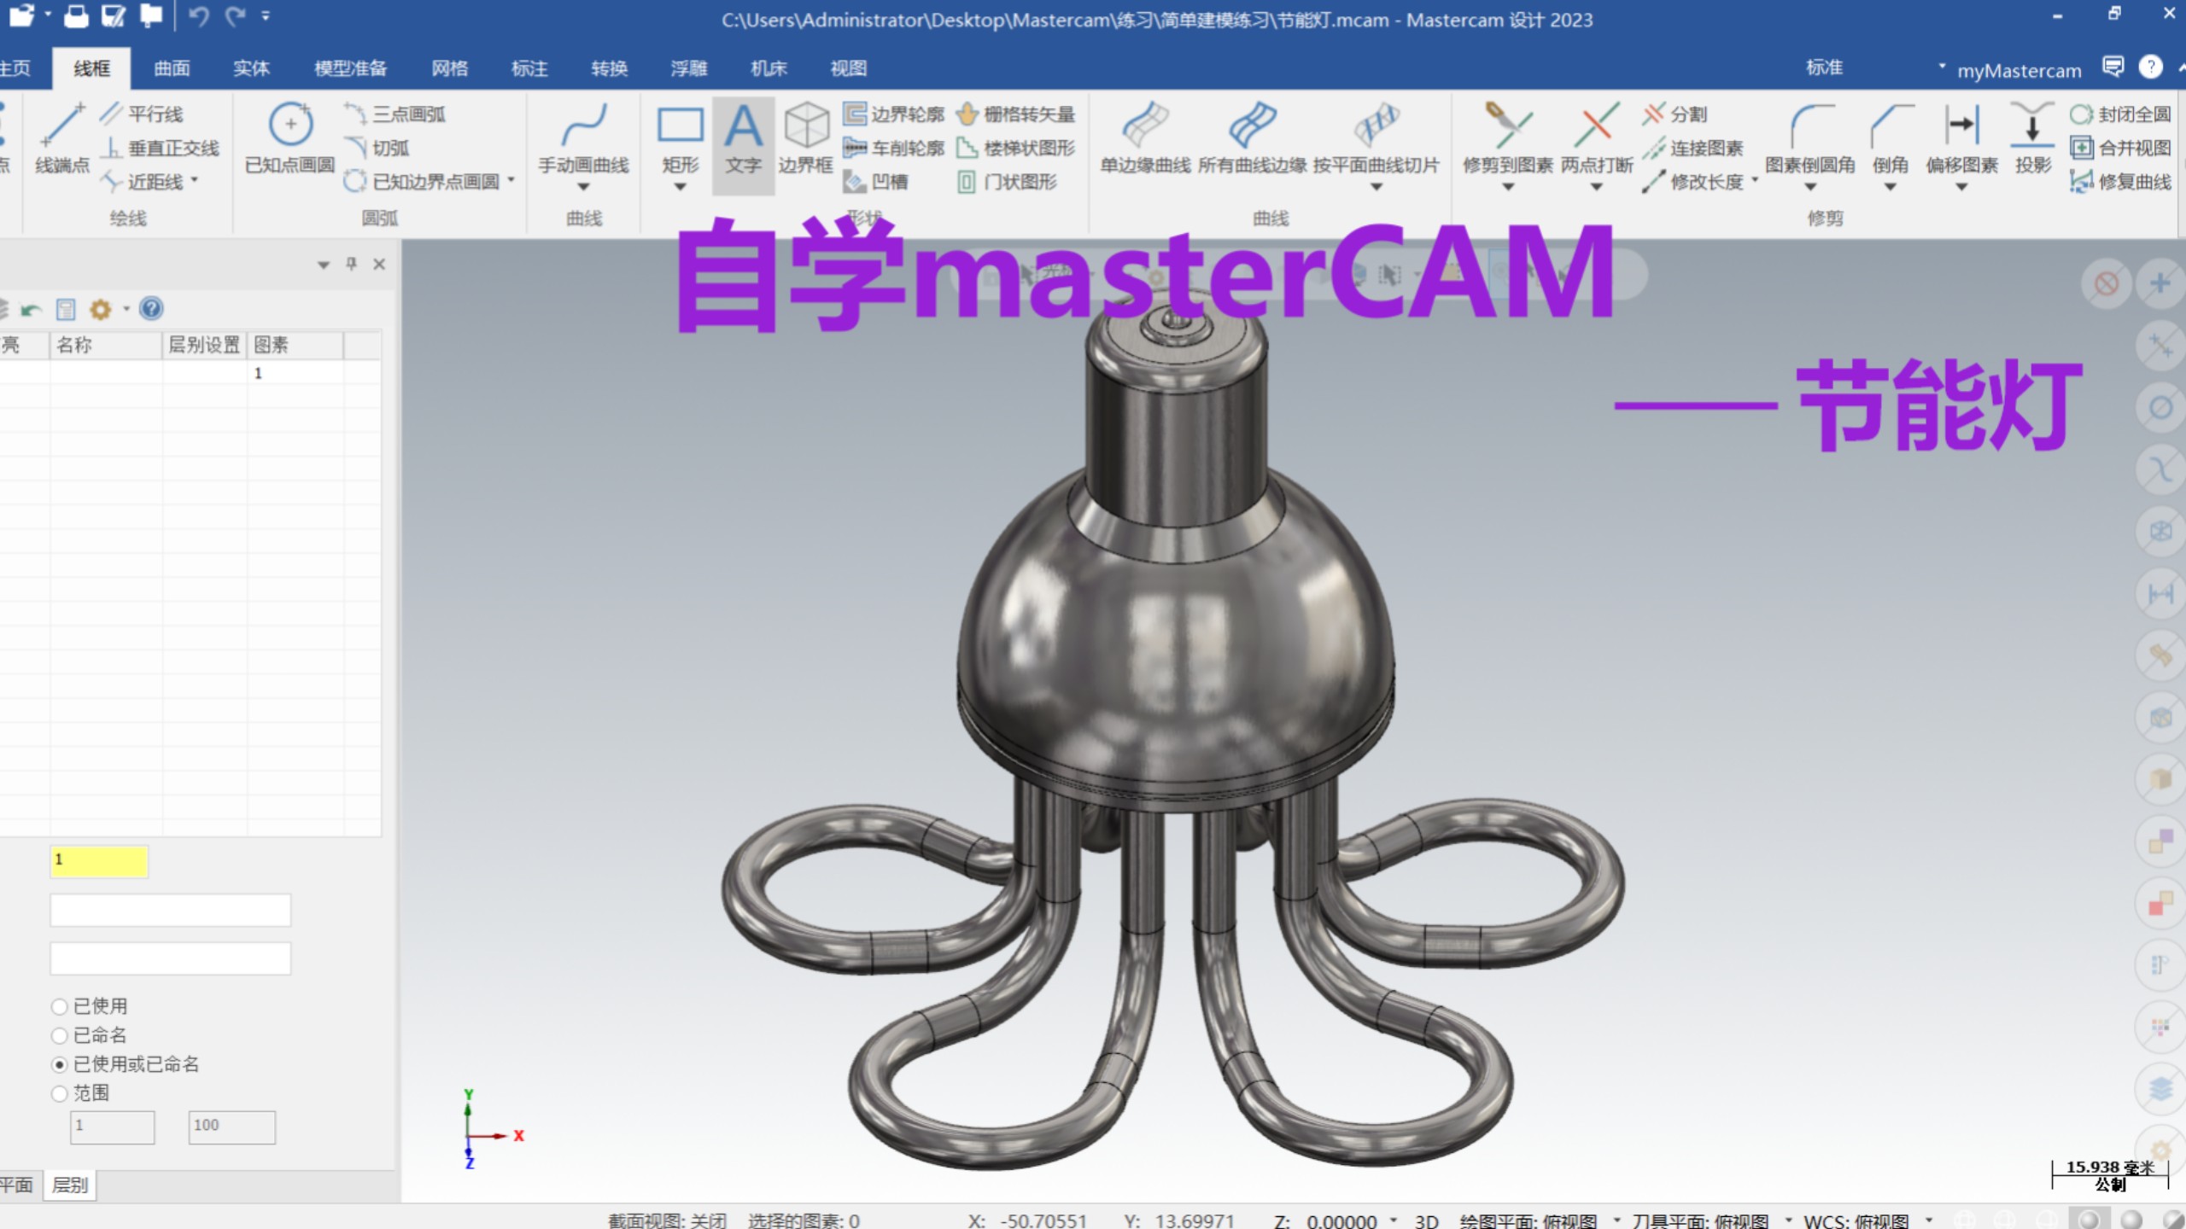2186x1229 pixels.
Task: Click the 单边缘曲线 single edge curve tool
Action: pyautogui.click(x=1144, y=138)
